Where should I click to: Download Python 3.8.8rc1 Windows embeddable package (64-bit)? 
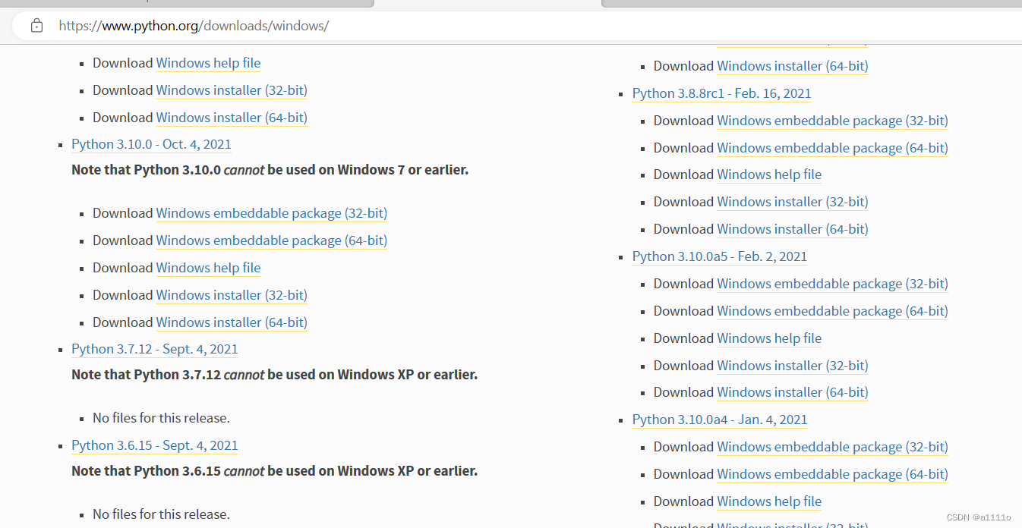[832, 148]
